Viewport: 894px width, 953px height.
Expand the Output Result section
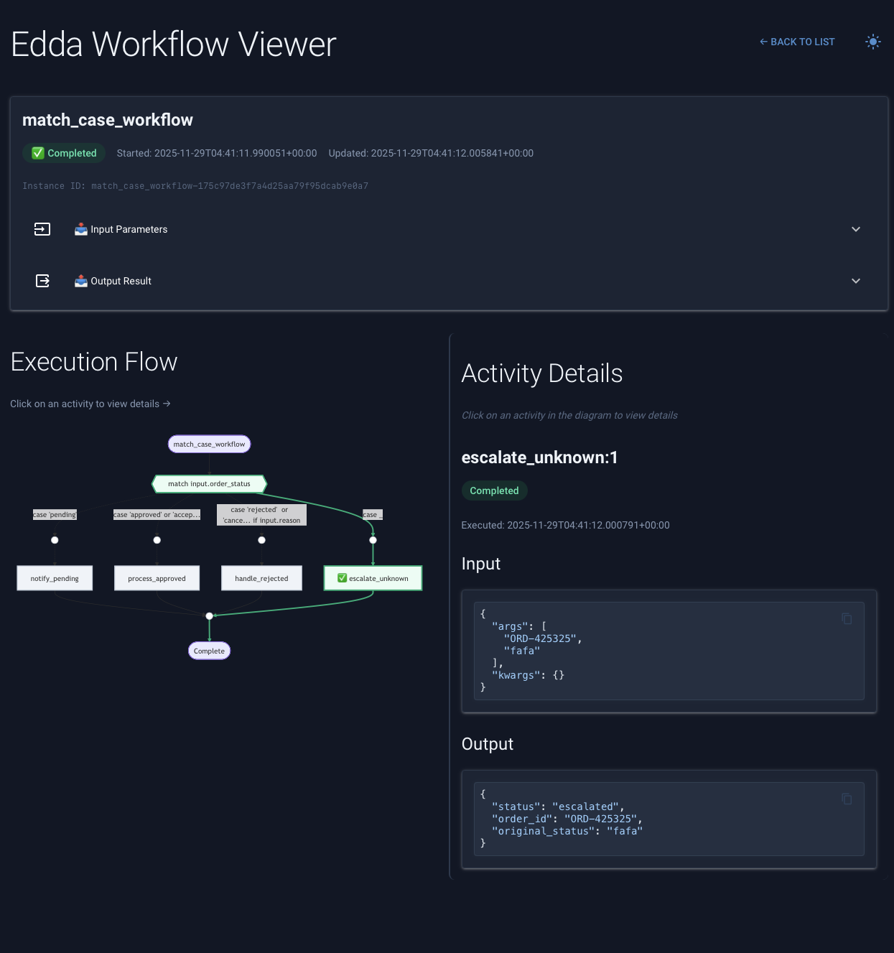click(856, 281)
